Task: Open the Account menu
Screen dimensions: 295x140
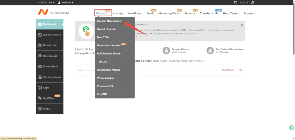Action: 249,13
